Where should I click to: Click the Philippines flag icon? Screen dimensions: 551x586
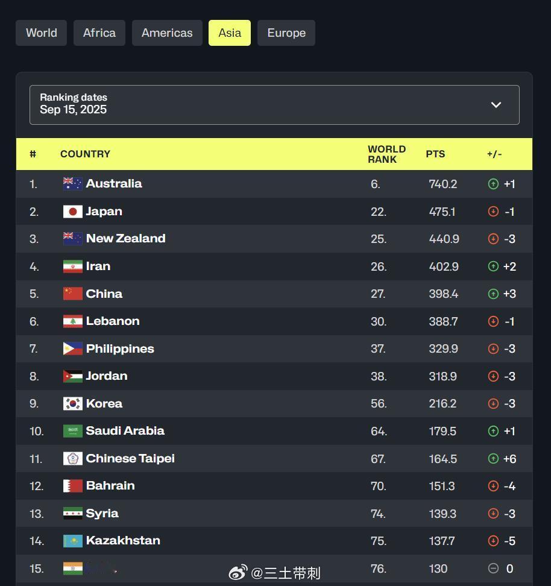pos(72,348)
